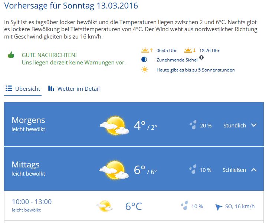
Task: Click the down chevron in the Morgens row
Action: (254, 125)
